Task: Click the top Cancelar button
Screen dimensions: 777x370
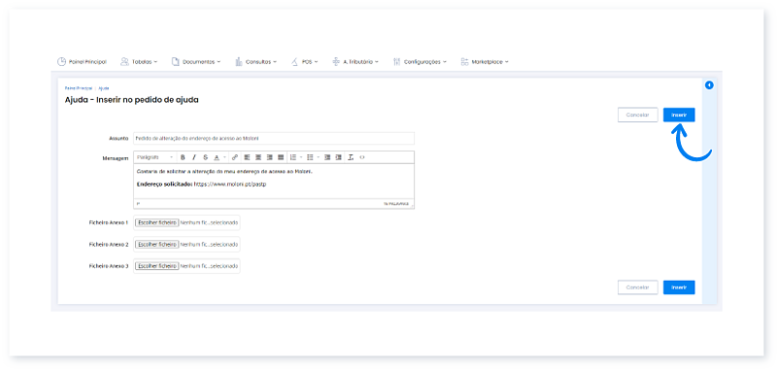Action: (638, 115)
